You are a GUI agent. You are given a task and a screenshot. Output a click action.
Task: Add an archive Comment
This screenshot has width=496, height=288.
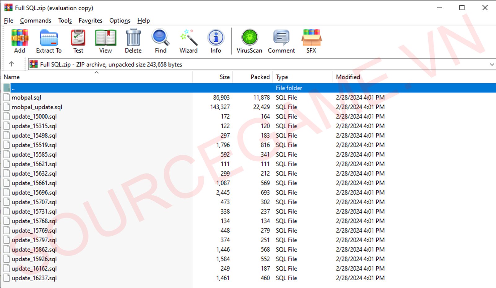click(x=281, y=41)
